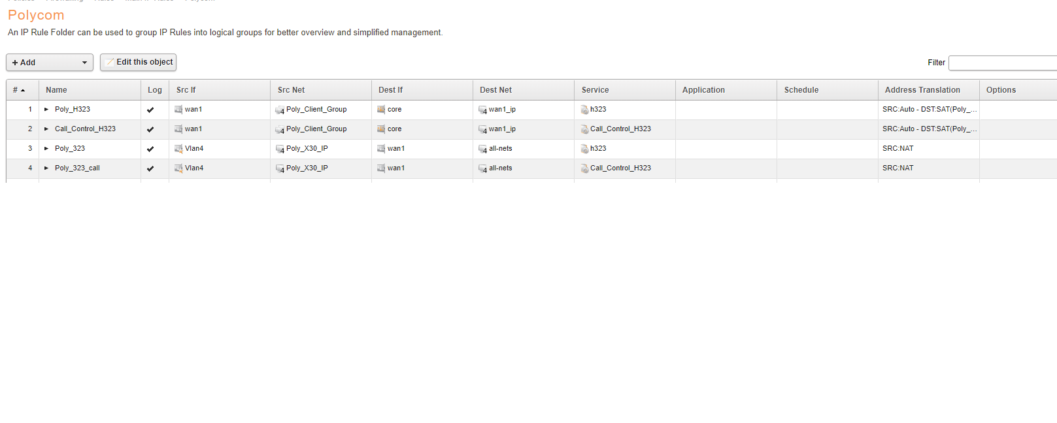Screen dimensions: 1057x423
Task: Toggle log checkmark for Poly_323_call
Action: pyautogui.click(x=150, y=168)
